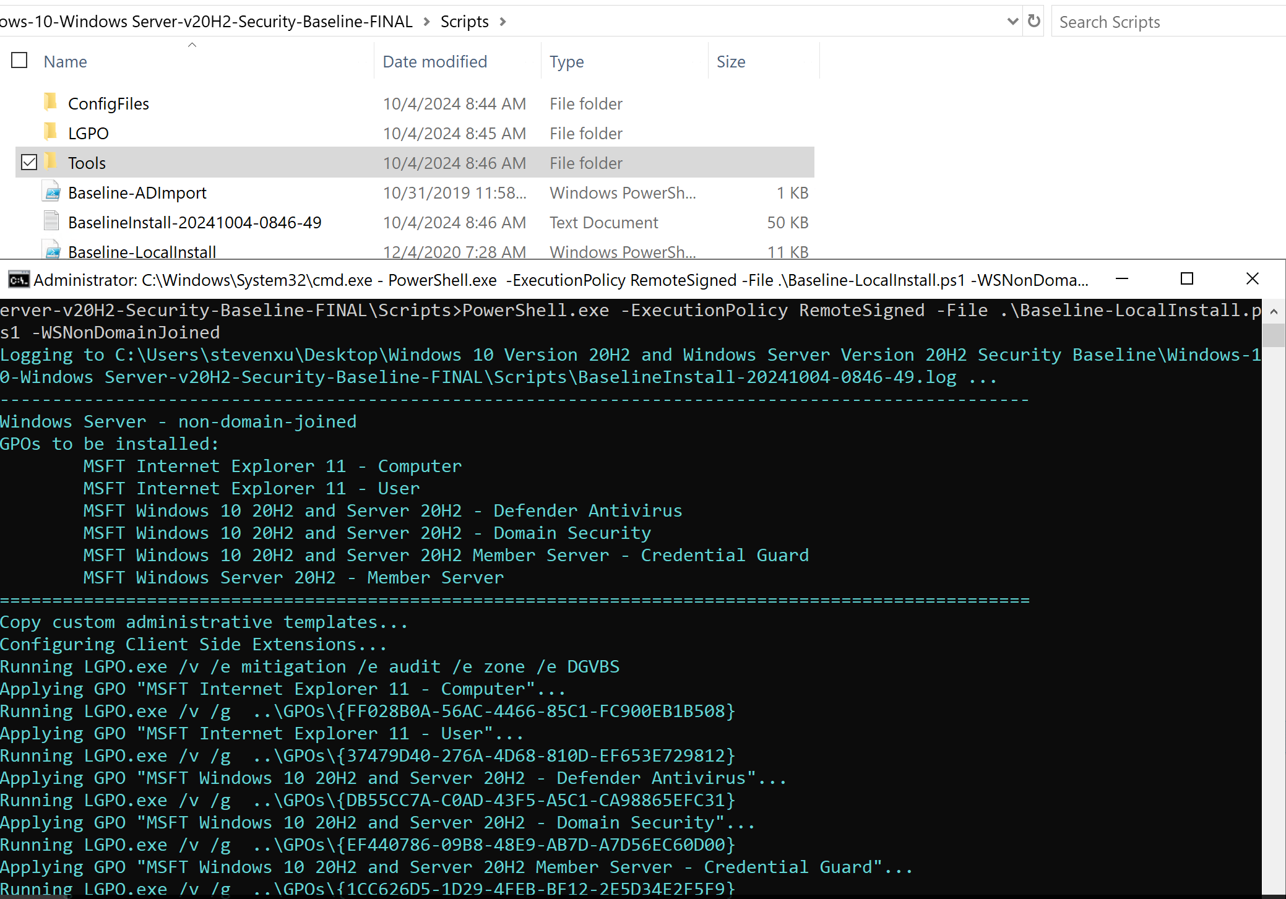Viewport: 1286px width, 899px height.
Task: Click the 'Configuring Client Side Extensions...' console line
Action: click(x=193, y=644)
